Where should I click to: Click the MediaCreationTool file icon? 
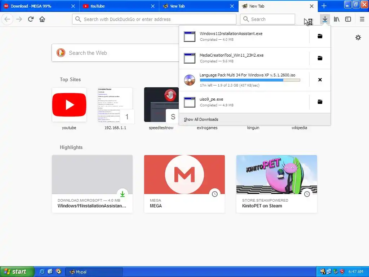190,58
